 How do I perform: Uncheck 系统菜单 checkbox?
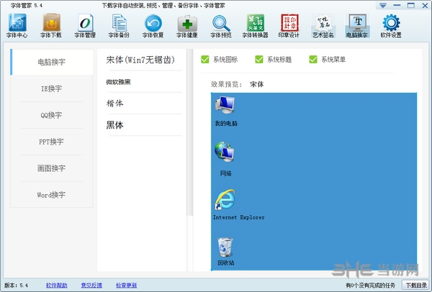tap(313, 59)
